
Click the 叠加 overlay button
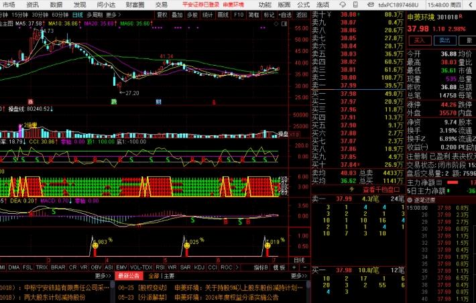pyautogui.click(x=177, y=14)
